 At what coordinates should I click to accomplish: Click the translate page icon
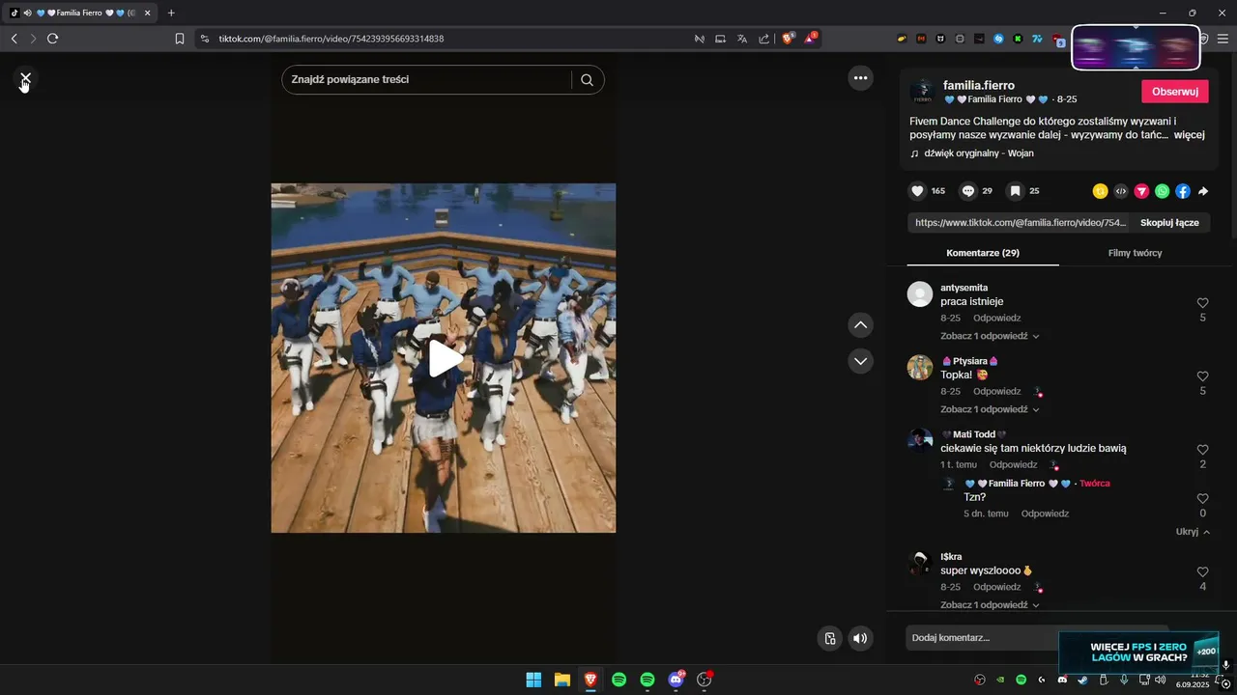pos(742,39)
